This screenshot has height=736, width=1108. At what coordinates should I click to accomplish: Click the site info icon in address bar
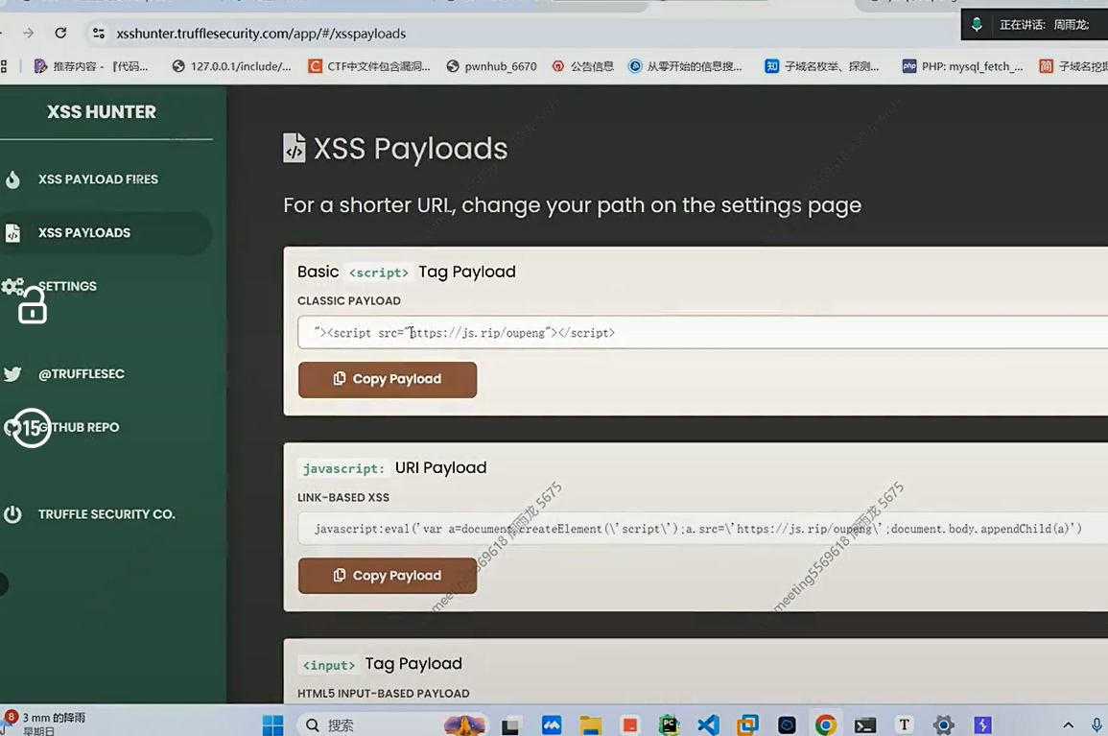point(98,34)
